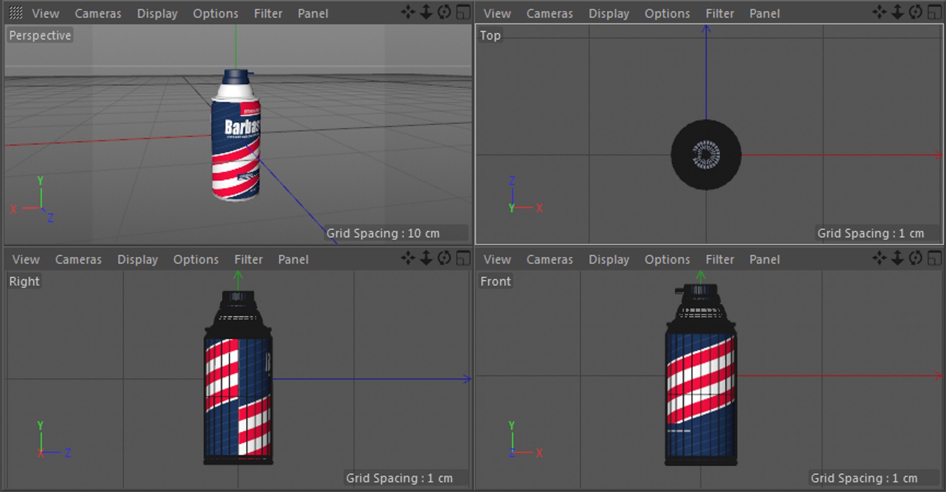Click the Front viewport label

tap(496, 281)
